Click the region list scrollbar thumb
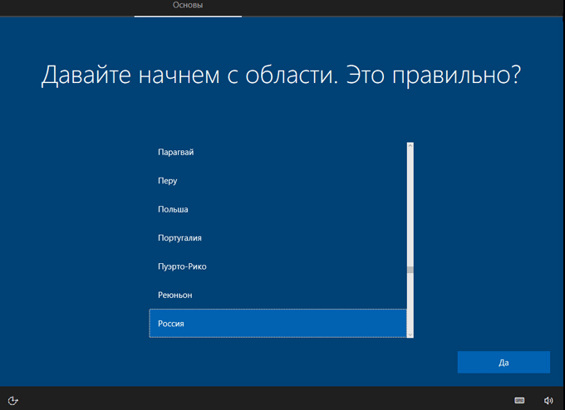The image size is (565, 410). [x=410, y=270]
